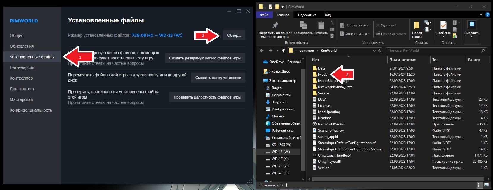
Task: Click the UnityCrashHandler64 file icon
Action: [x=315, y=155]
